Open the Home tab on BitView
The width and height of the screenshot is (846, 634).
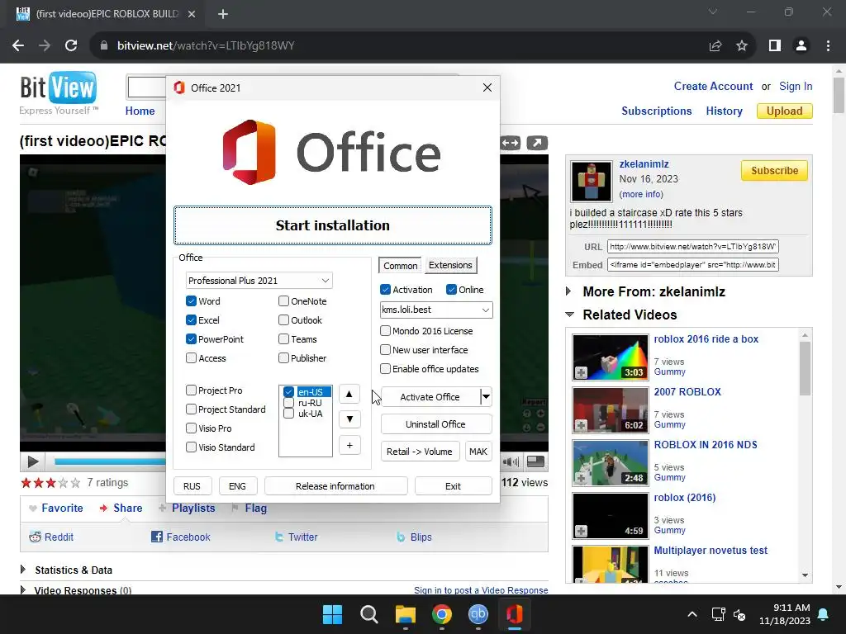[140, 111]
